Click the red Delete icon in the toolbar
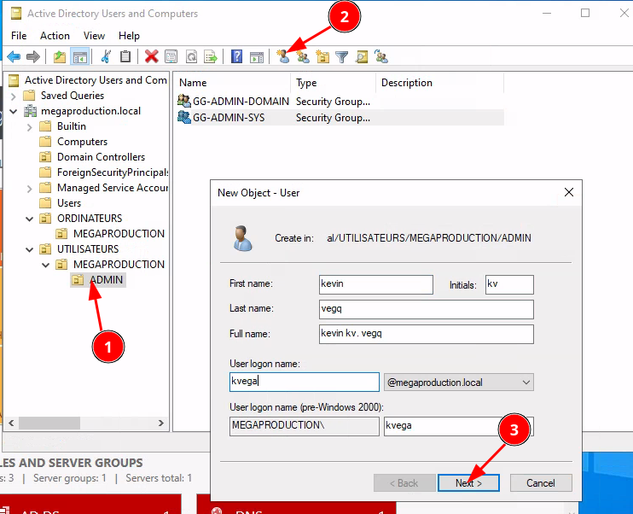 [151, 57]
